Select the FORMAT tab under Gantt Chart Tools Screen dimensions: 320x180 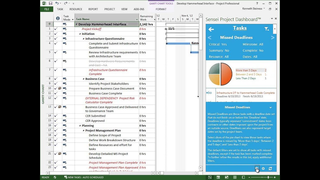click(x=161, y=9)
